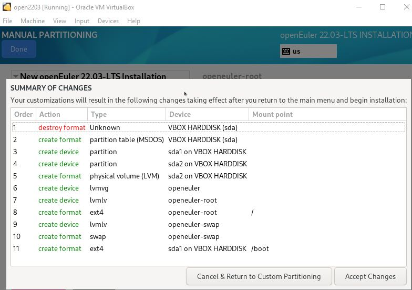
Task: Click Cancel & Return to Custom Partitioning
Action: click(259, 277)
